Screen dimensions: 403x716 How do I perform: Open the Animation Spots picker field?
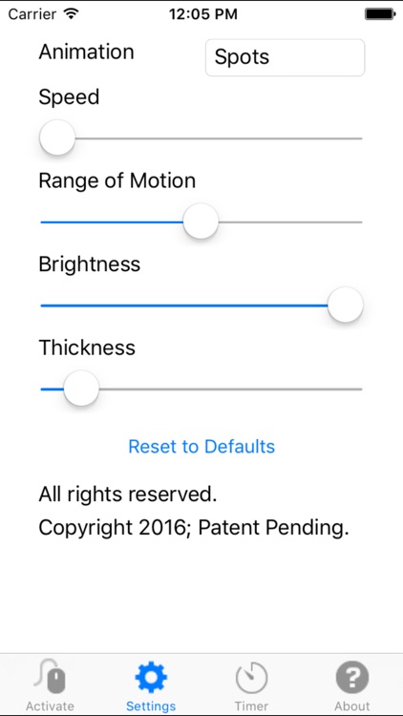point(286,57)
